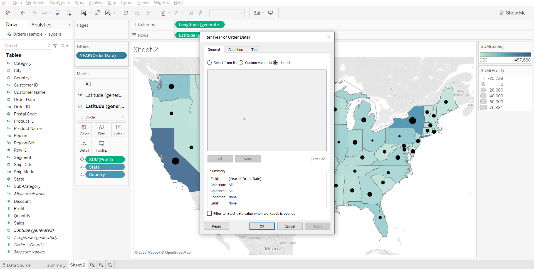
Task: Collapse the Data pane with chevron
Action: pos(70,25)
